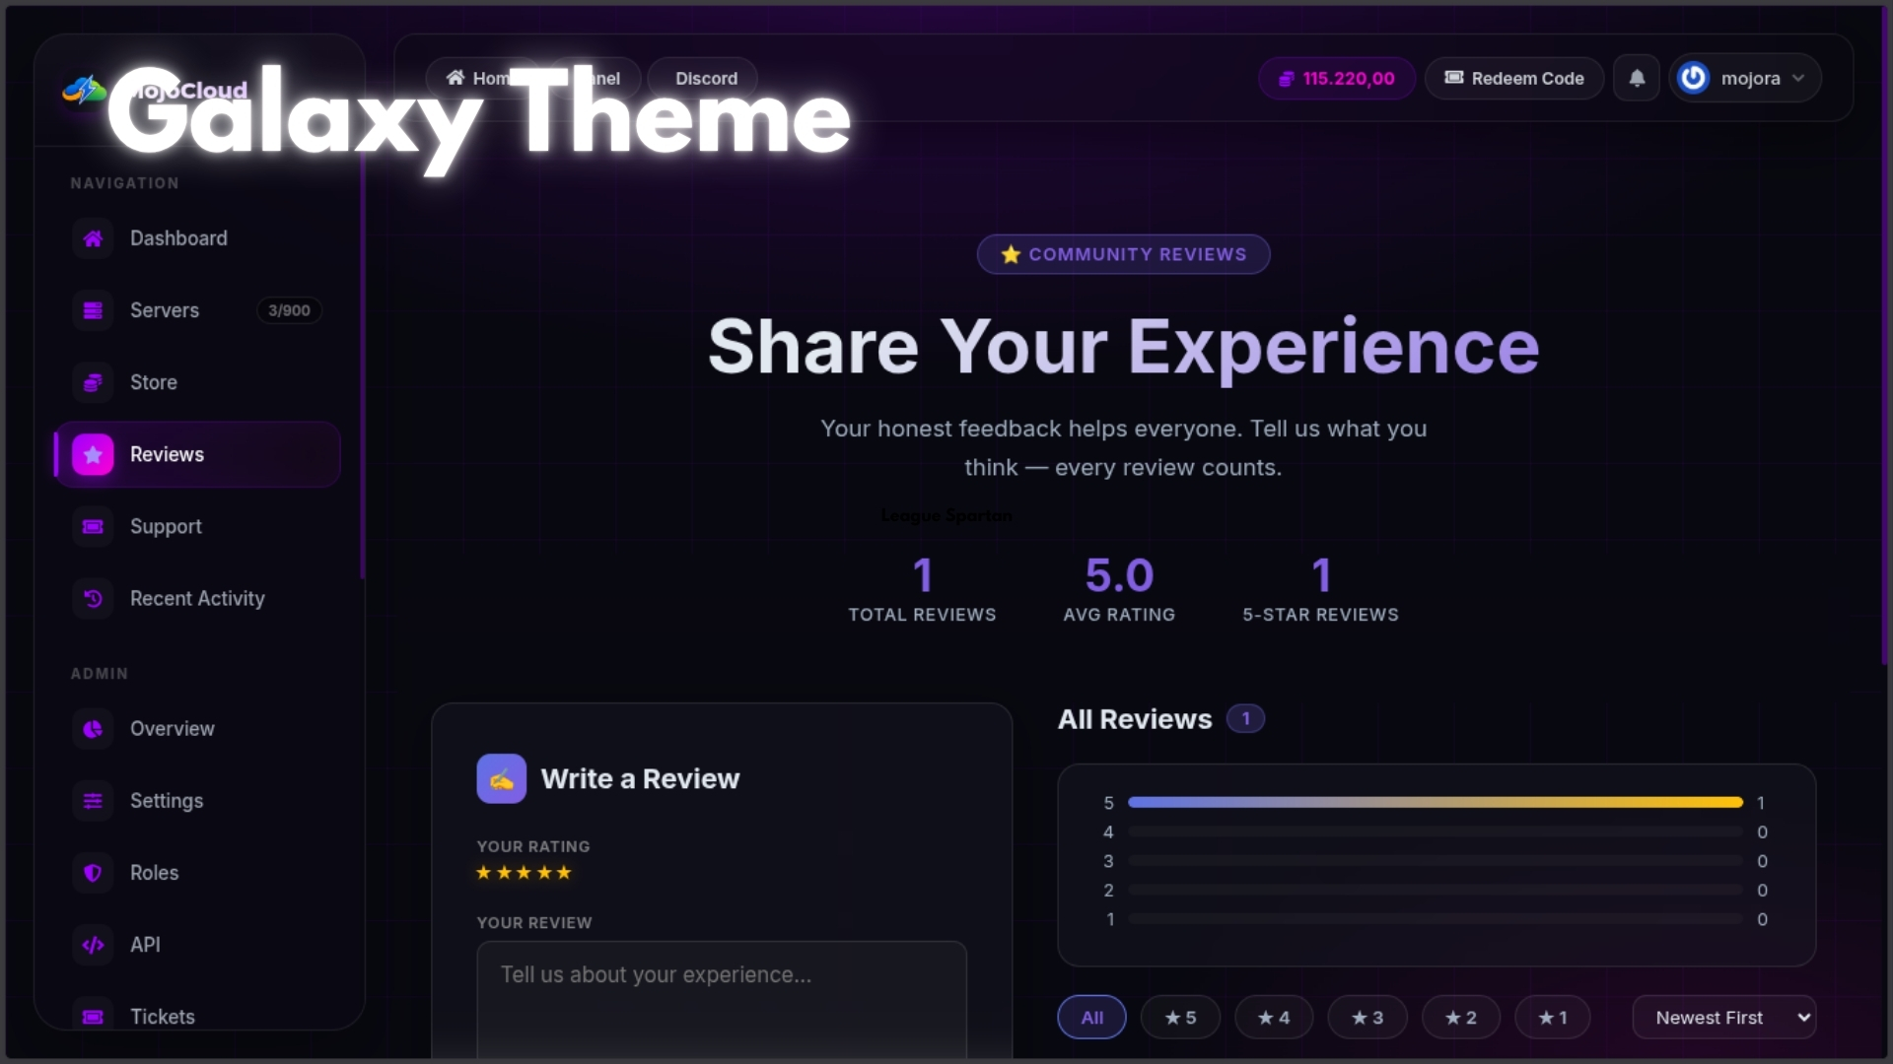Click the Redeem Code button
Viewport: 1893px width, 1064px height.
coord(1514,79)
